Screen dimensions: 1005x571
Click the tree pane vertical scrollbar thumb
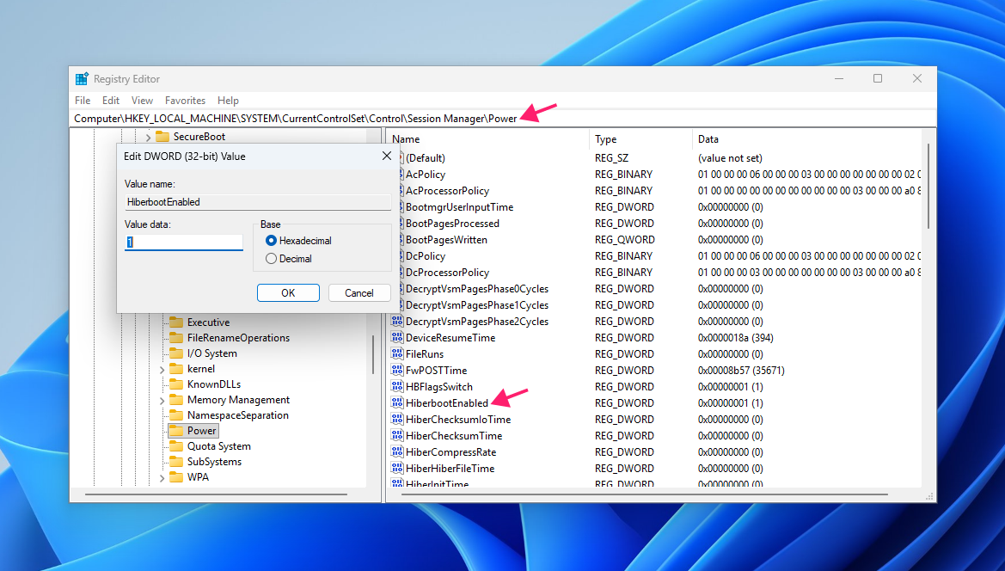coord(373,354)
